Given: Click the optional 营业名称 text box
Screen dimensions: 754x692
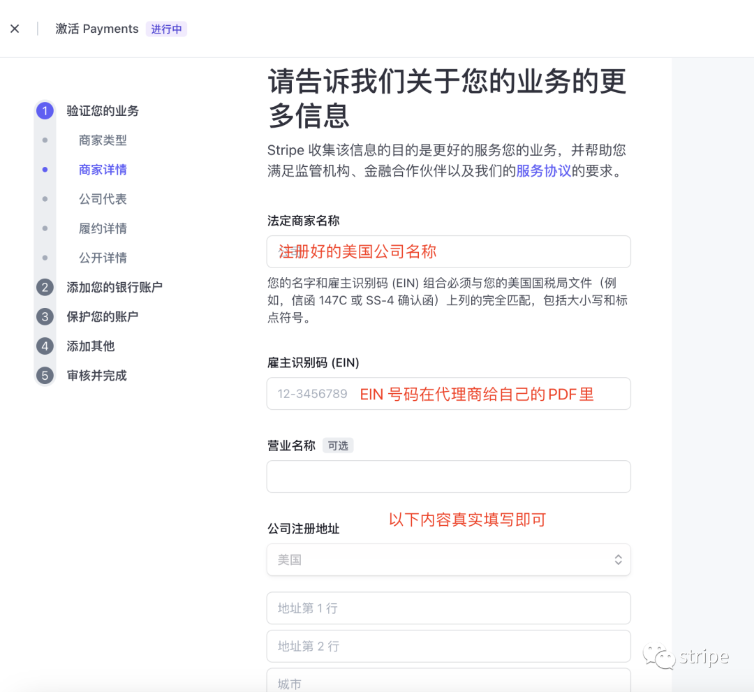Looking at the screenshot, I should (x=448, y=476).
